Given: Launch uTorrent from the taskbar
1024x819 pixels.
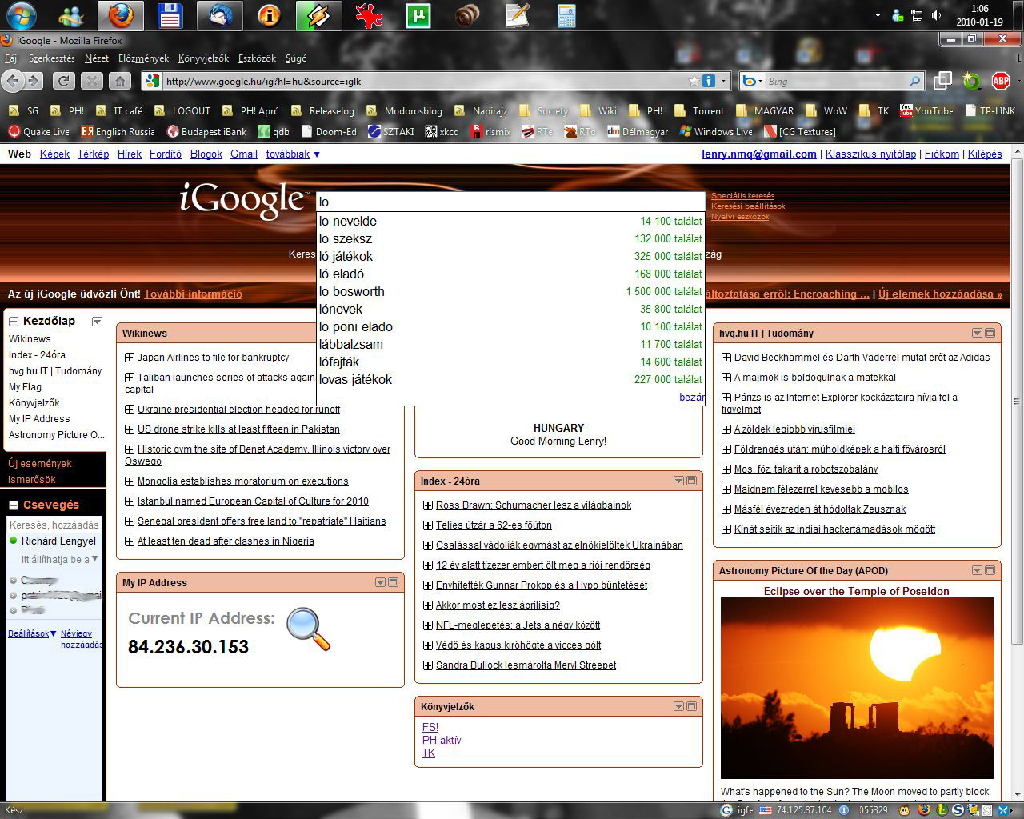Looking at the screenshot, I should point(418,15).
